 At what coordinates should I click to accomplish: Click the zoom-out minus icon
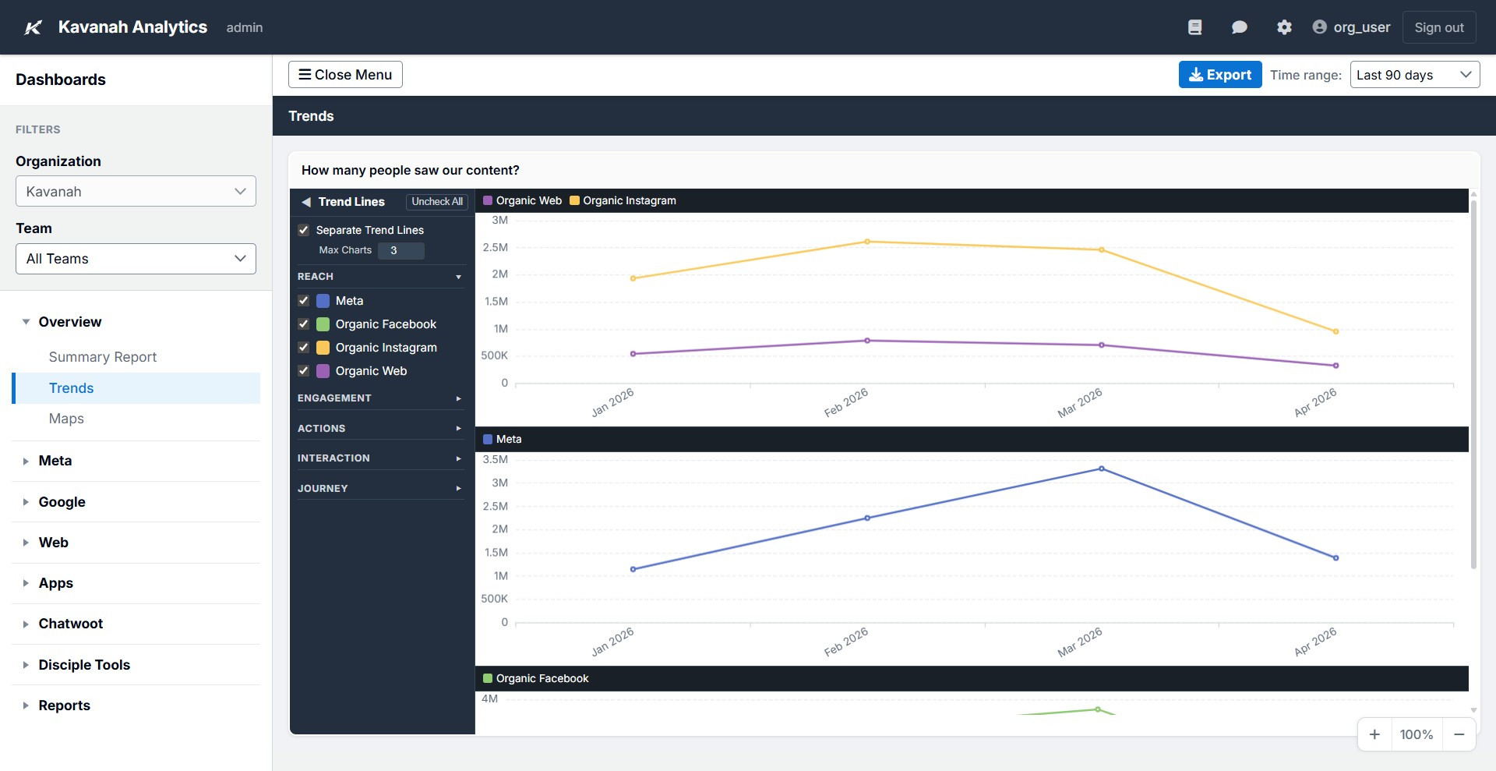pyautogui.click(x=1459, y=734)
